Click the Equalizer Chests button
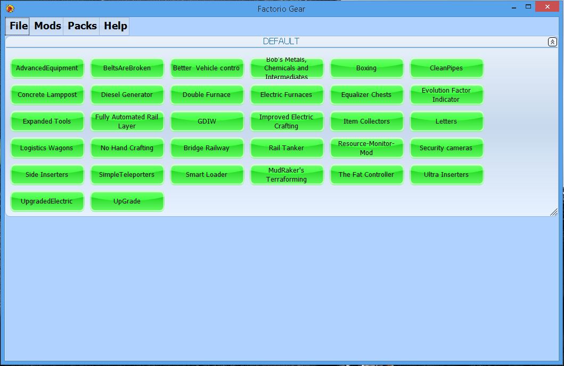 366,95
